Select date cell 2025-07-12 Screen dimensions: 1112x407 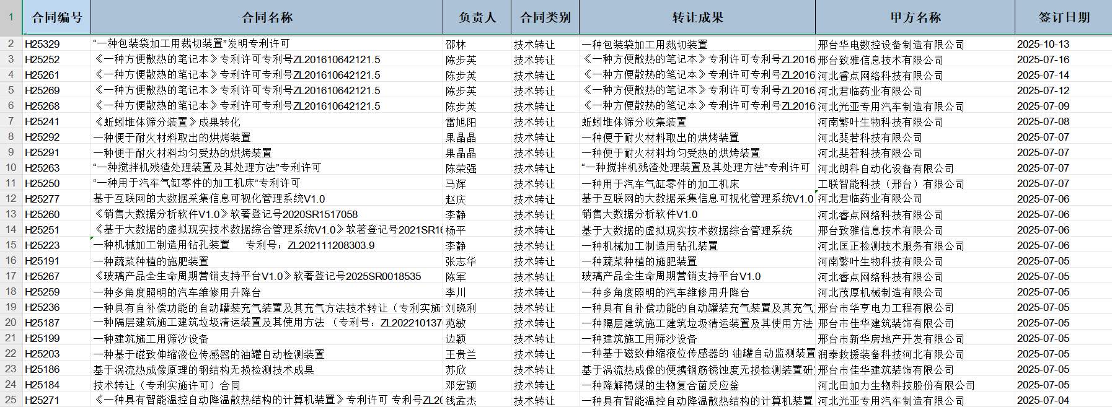[x=1064, y=90]
